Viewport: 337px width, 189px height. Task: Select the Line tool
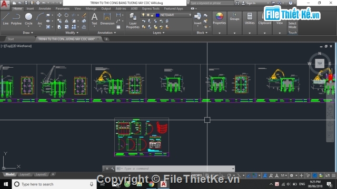6,19
